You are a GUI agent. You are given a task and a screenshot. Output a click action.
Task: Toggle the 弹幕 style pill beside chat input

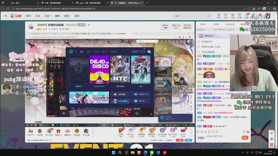[x=201, y=138]
